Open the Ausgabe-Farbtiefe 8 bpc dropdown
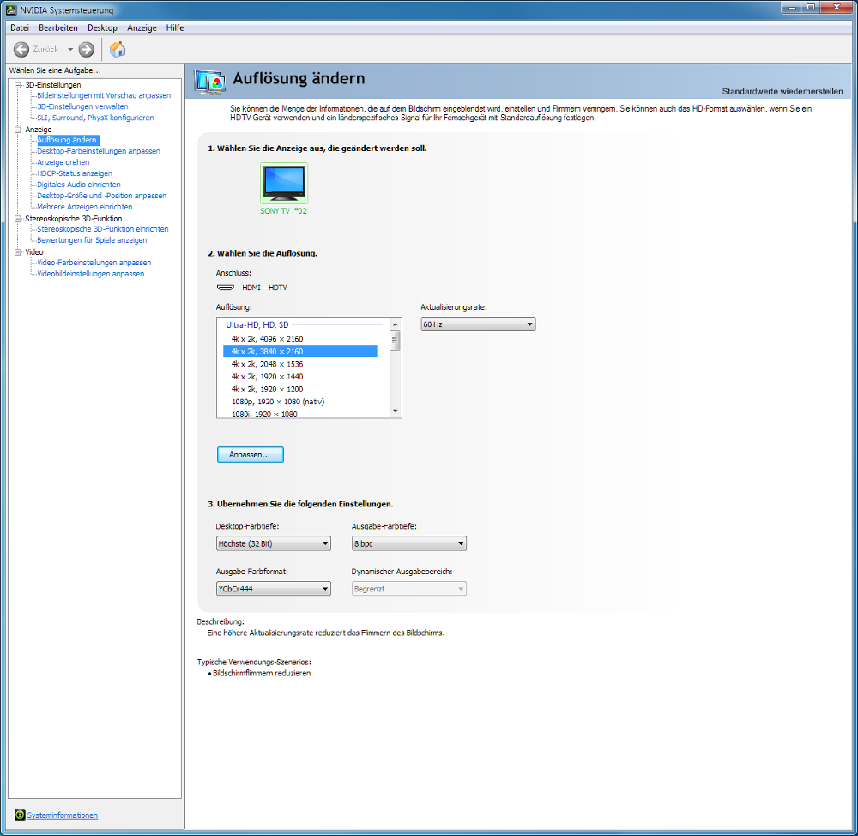The height and width of the screenshot is (836, 858). click(408, 543)
